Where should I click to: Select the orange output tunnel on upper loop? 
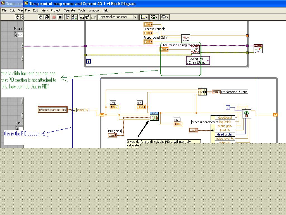tap(247, 36)
